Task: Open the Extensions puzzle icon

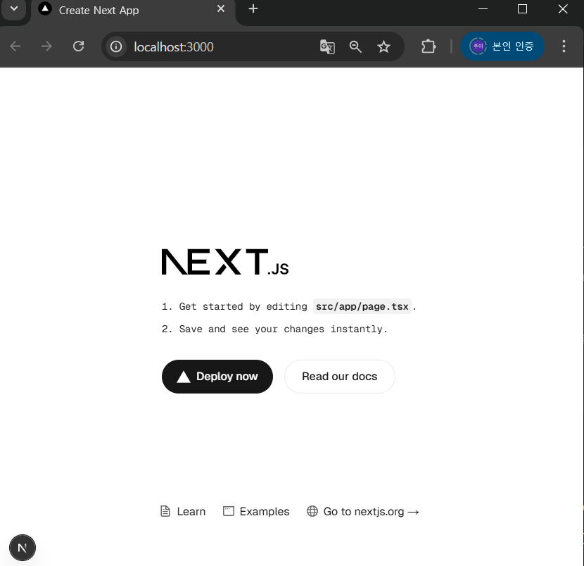Action: 429,46
